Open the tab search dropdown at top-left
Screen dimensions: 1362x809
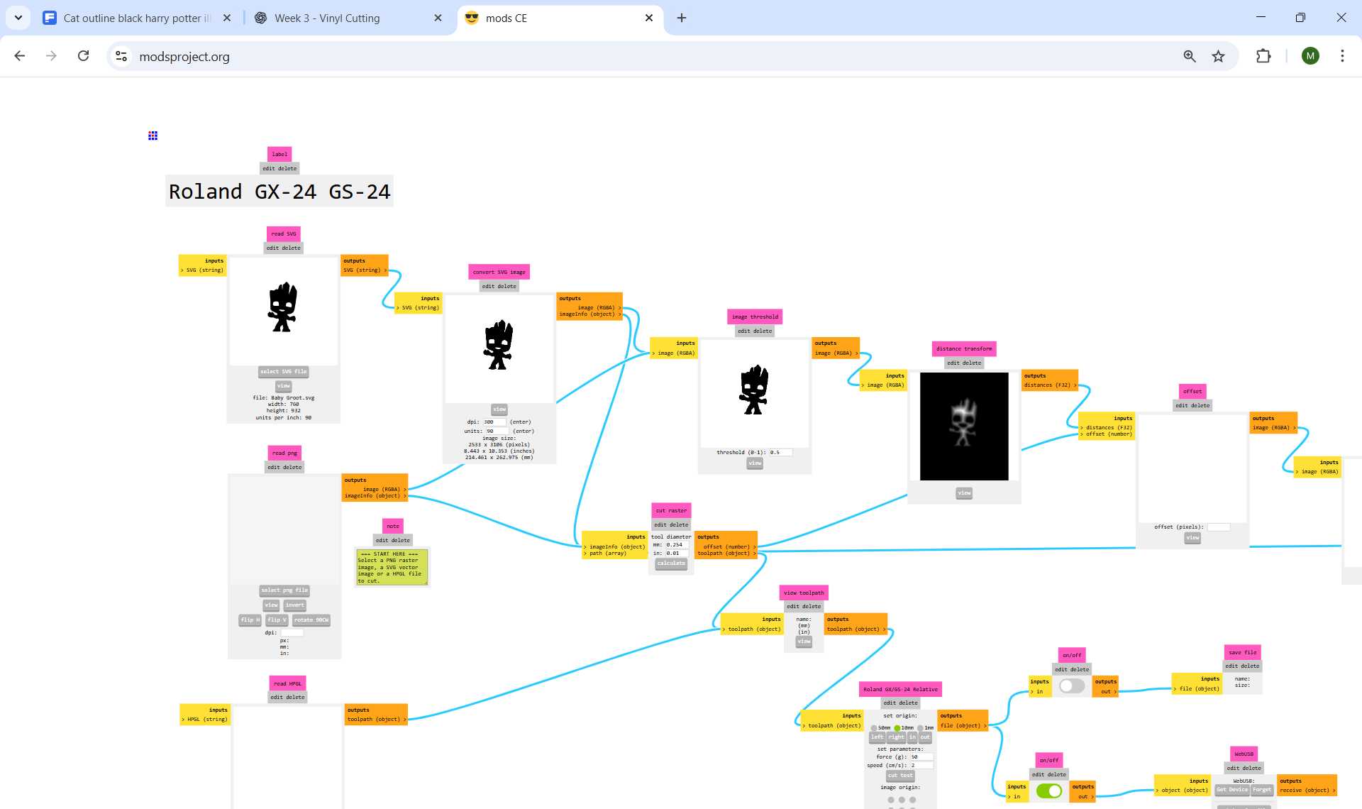tap(18, 17)
